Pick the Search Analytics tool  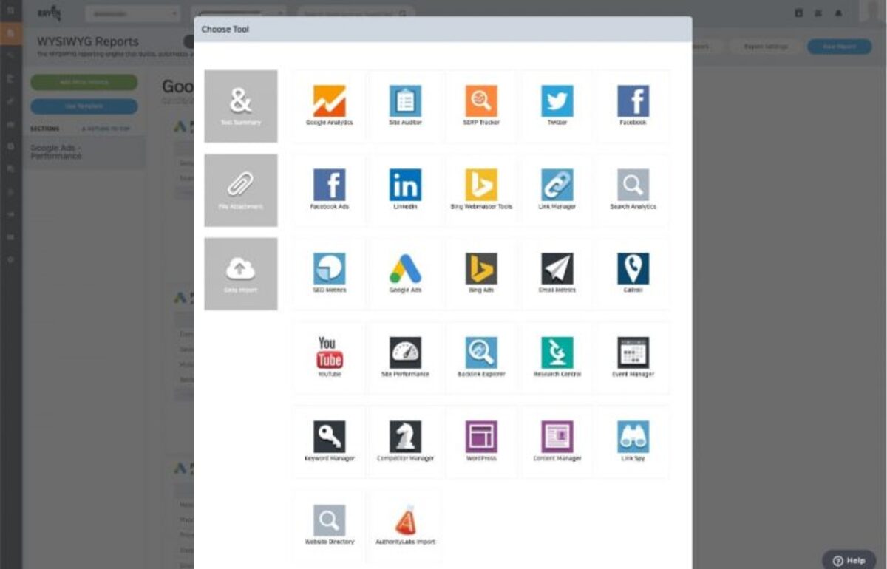click(x=633, y=190)
